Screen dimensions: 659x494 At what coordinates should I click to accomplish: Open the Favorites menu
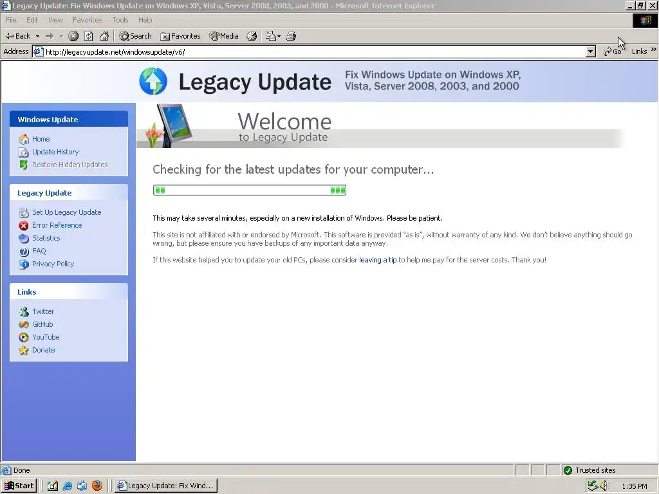pyautogui.click(x=87, y=20)
